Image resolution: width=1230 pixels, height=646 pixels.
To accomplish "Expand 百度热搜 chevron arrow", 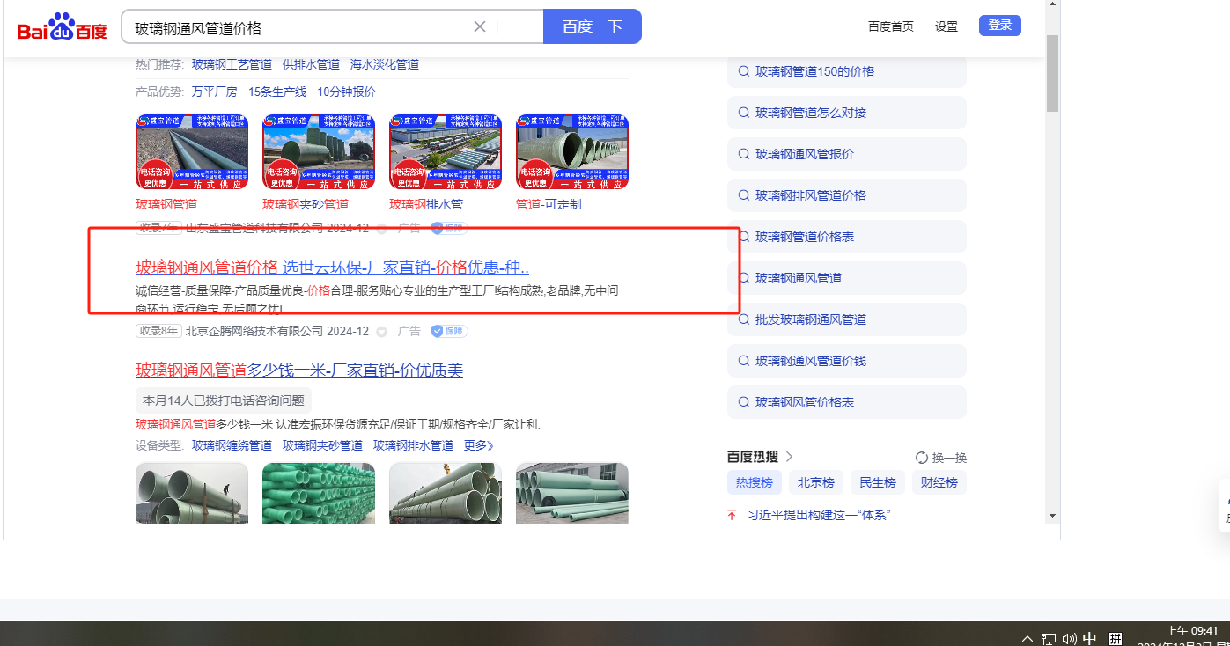I will point(790,457).
